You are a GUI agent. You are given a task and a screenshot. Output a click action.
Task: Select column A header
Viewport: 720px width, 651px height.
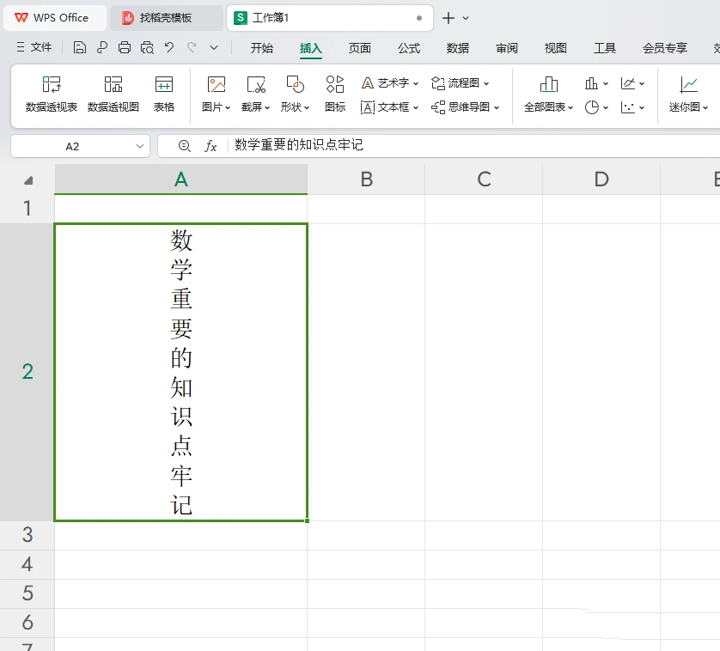181,179
